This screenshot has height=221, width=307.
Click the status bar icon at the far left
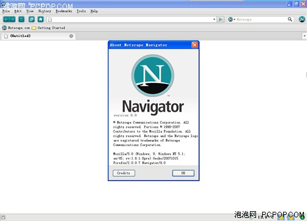point(3,217)
